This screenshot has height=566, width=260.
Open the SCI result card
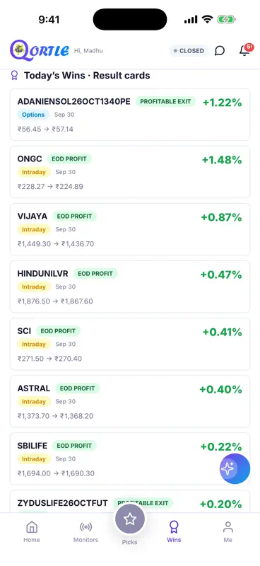130,344
